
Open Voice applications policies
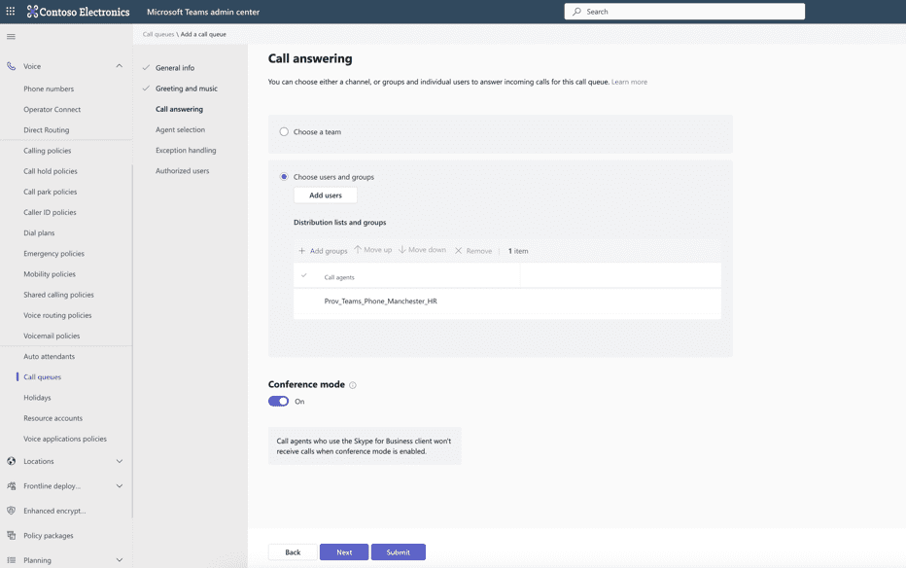click(x=65, y=440)
